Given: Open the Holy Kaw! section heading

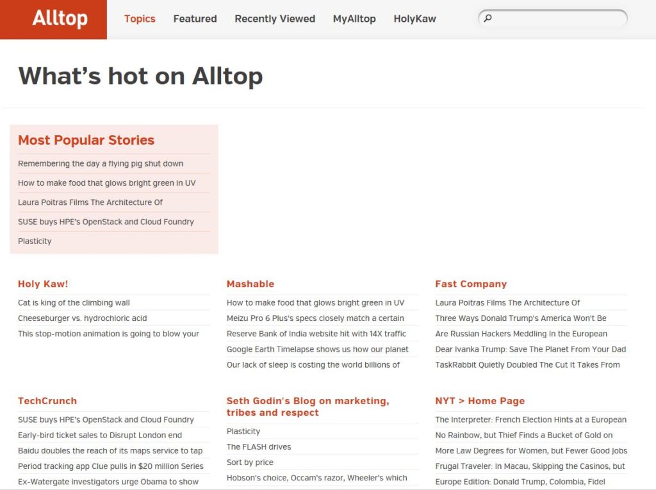Looking at the screenshot, I should [43, 284].
